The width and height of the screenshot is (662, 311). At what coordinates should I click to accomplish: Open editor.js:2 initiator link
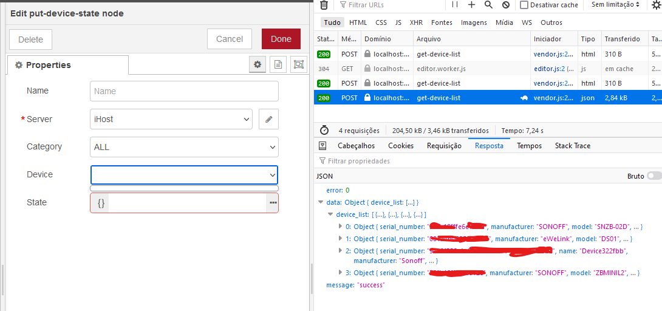[549, 69]
